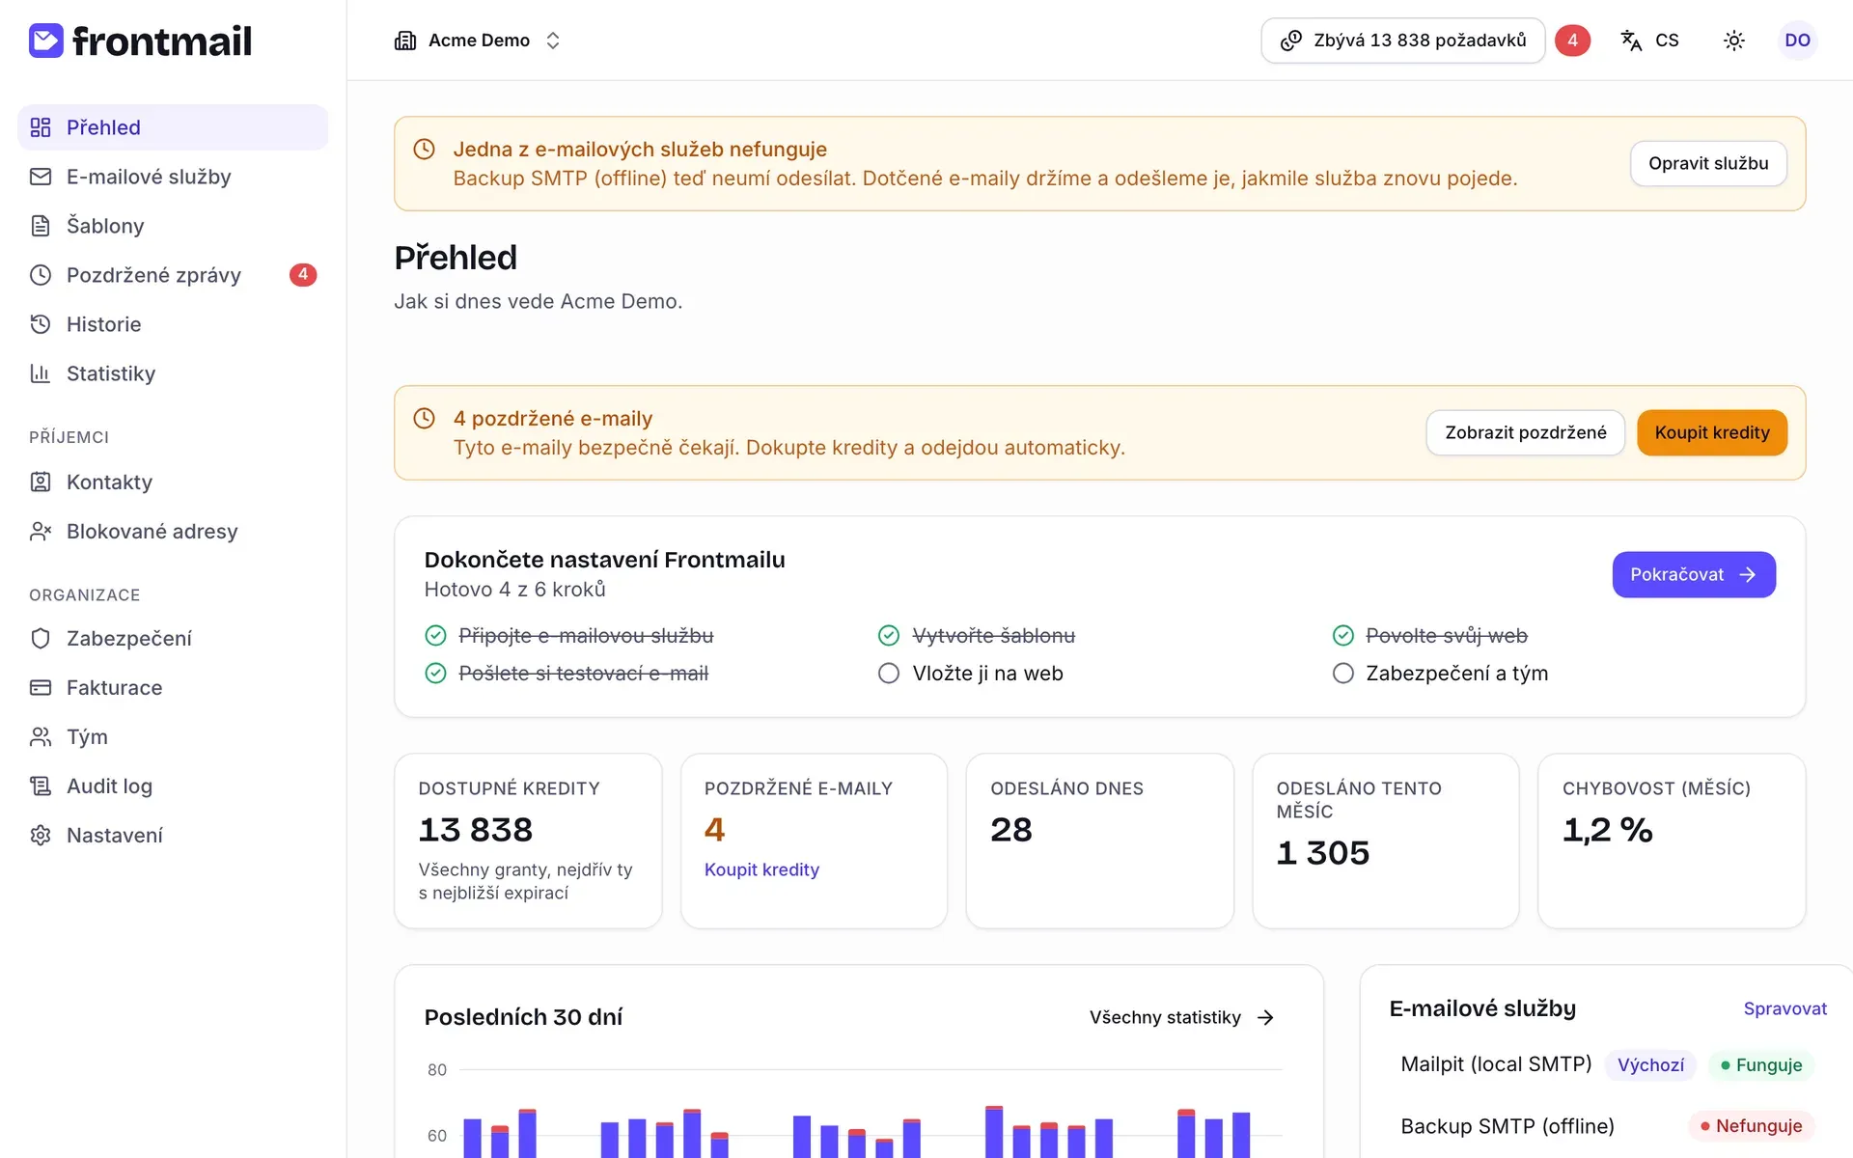Click the translate language icon
1853x1158 pixels.
1631,41
